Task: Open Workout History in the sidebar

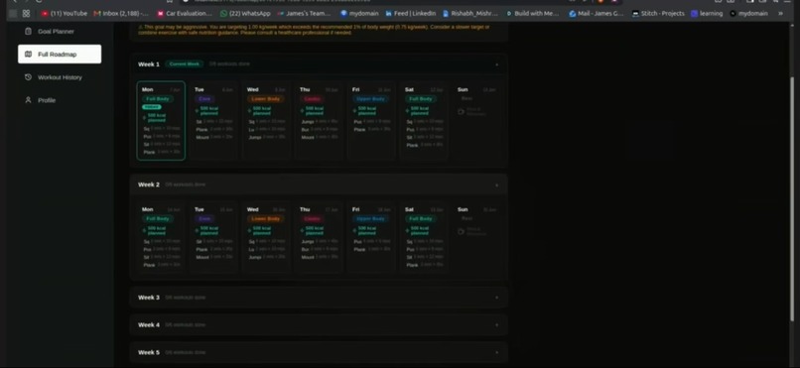Action: tap(60, 77)
